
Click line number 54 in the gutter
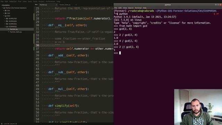pyautogui.click(x=37, y=106)
